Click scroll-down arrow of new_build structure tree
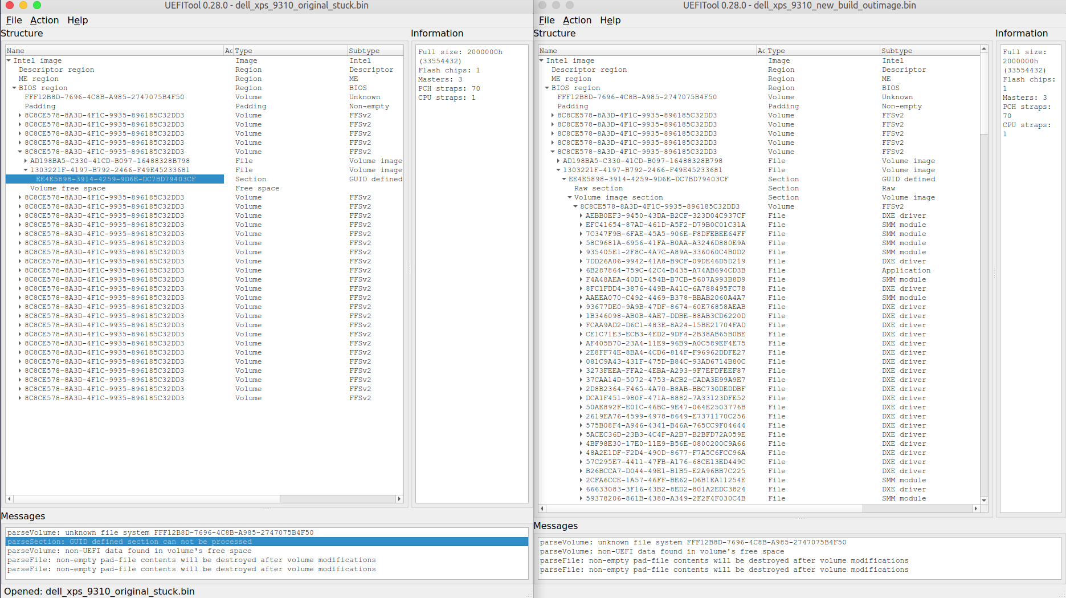Screen dimensions: 1066x598 (x=984, y=501)
